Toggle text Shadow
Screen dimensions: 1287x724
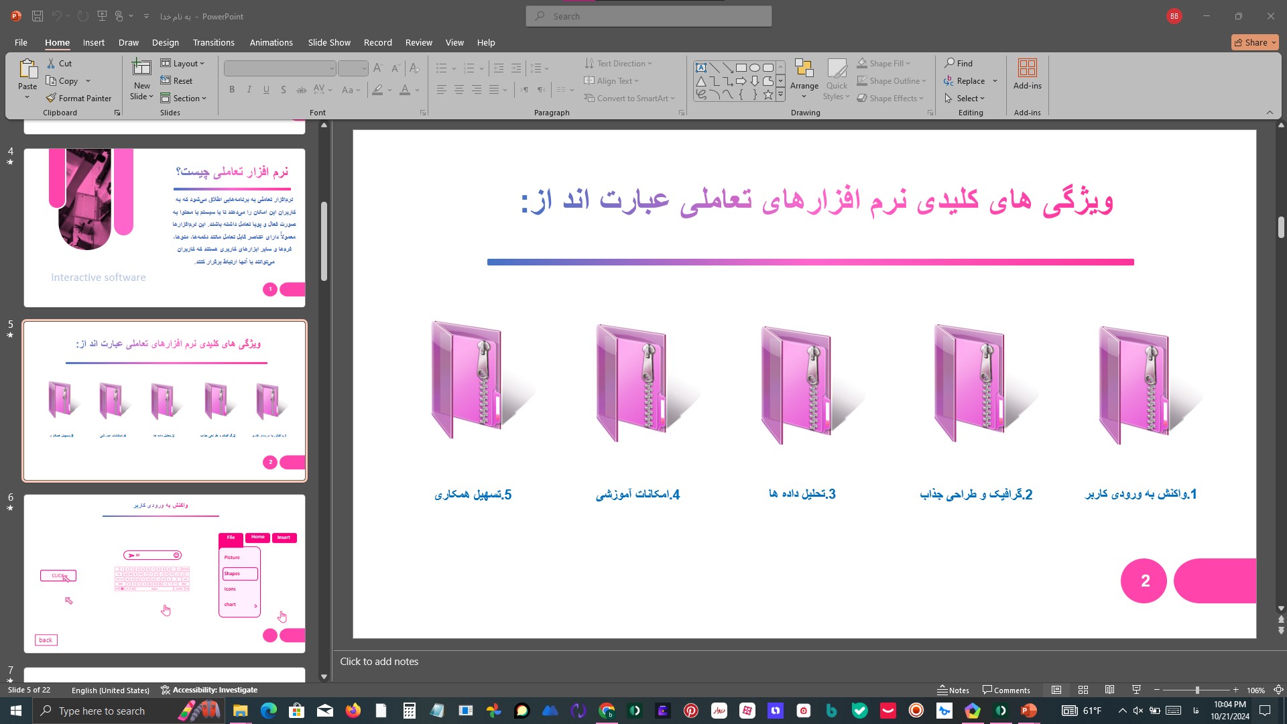point(284,90)
